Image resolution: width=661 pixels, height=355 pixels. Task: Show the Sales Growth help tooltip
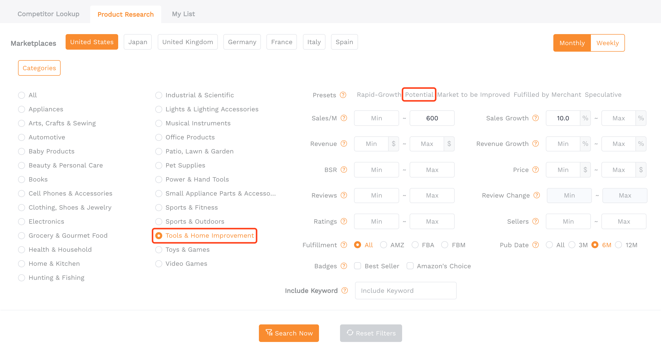tap(536, 118)
